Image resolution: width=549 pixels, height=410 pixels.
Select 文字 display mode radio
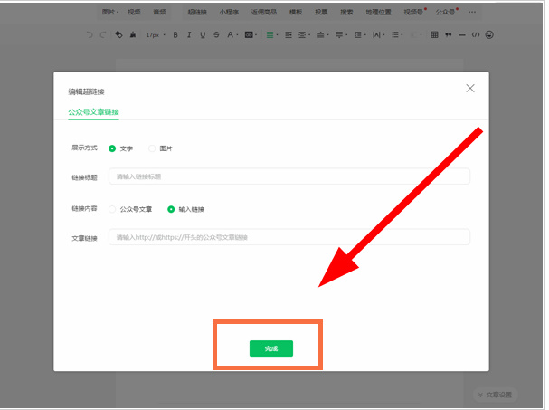[x=112, y=148]
